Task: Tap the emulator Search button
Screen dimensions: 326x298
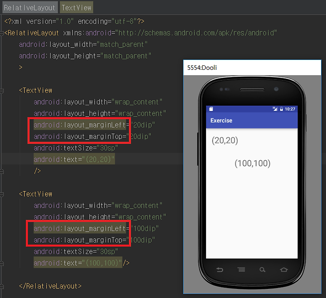Action: coord(262,270)
